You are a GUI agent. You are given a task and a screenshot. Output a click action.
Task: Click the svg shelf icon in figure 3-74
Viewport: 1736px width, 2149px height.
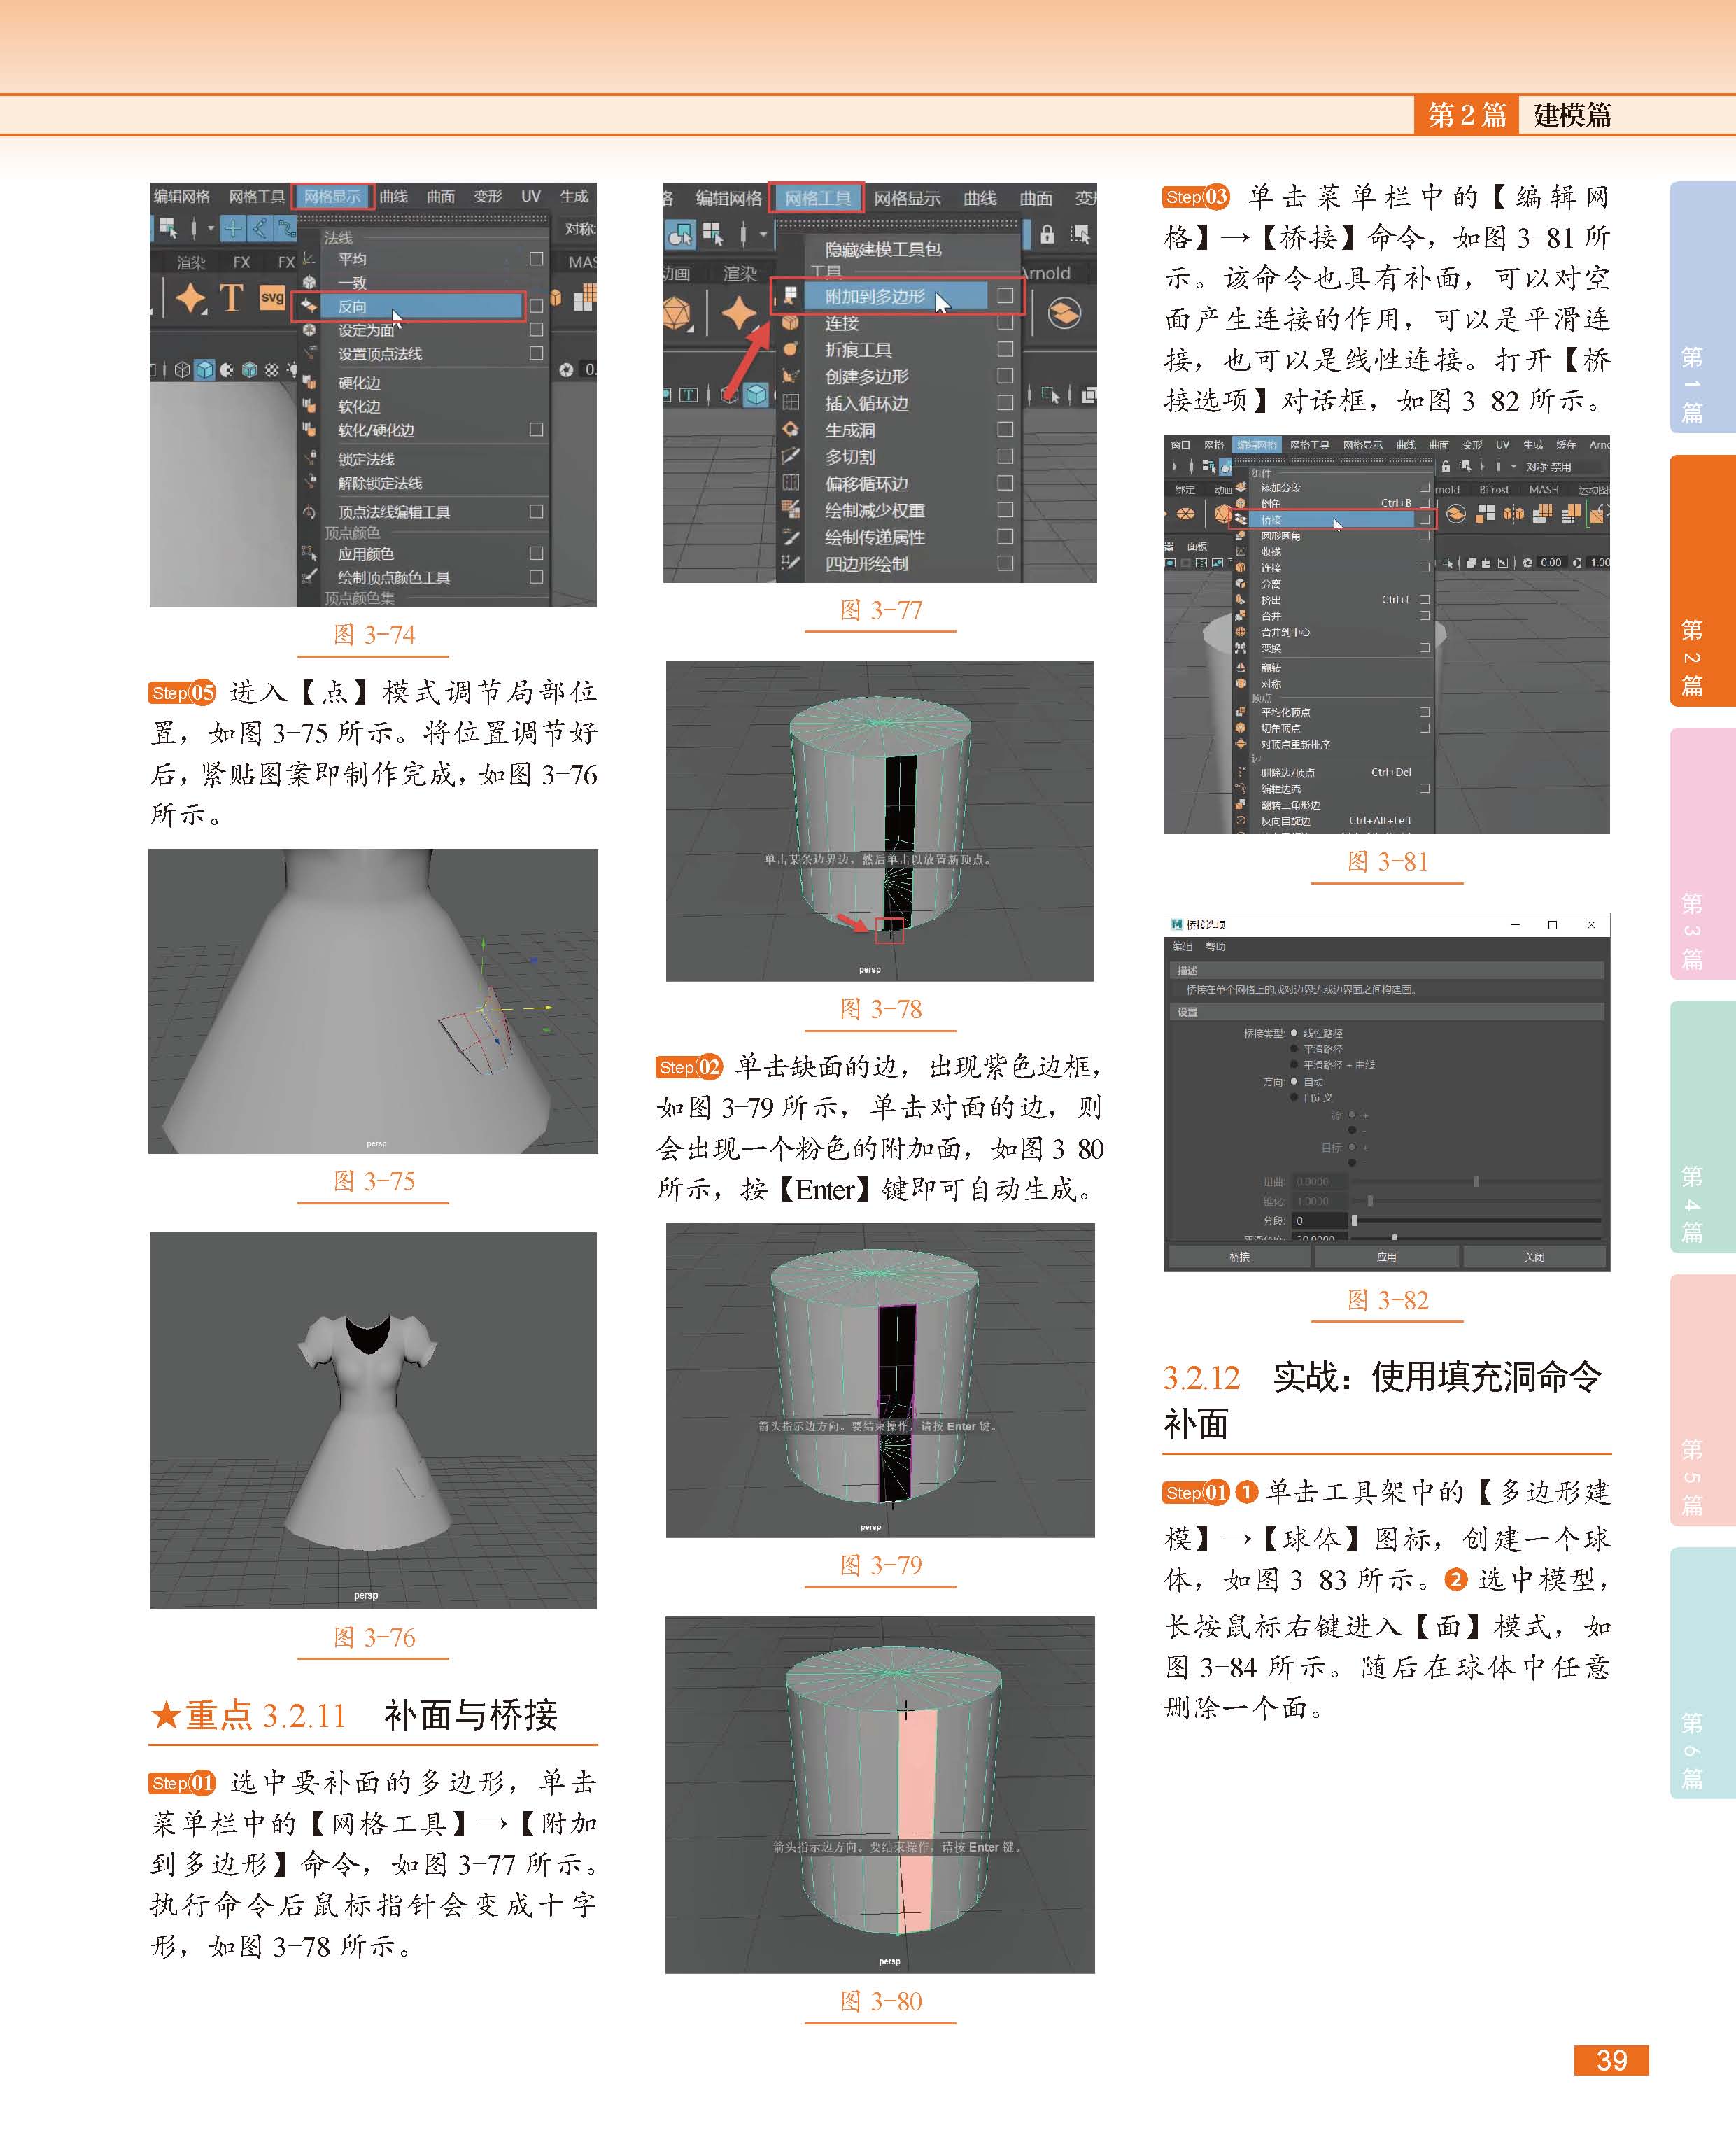(x=272, y=297)
